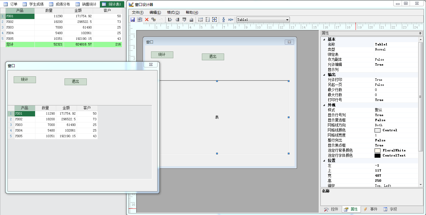
Task: Make selected controls the same size
Action: [x=215, y=20]
